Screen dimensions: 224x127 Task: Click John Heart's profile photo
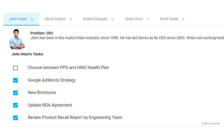[17, 39]
